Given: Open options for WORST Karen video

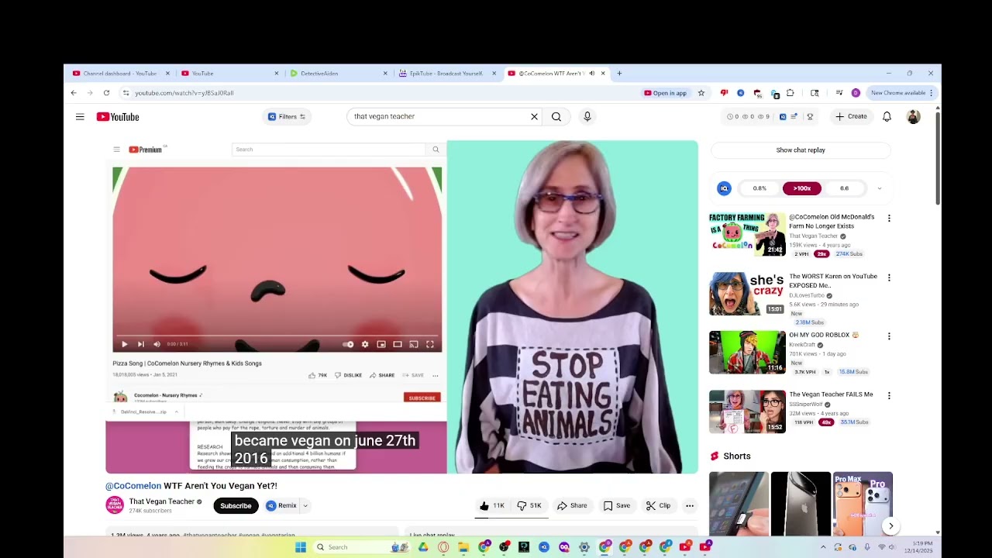Looking at the screenshot, I should pos(889,277).
